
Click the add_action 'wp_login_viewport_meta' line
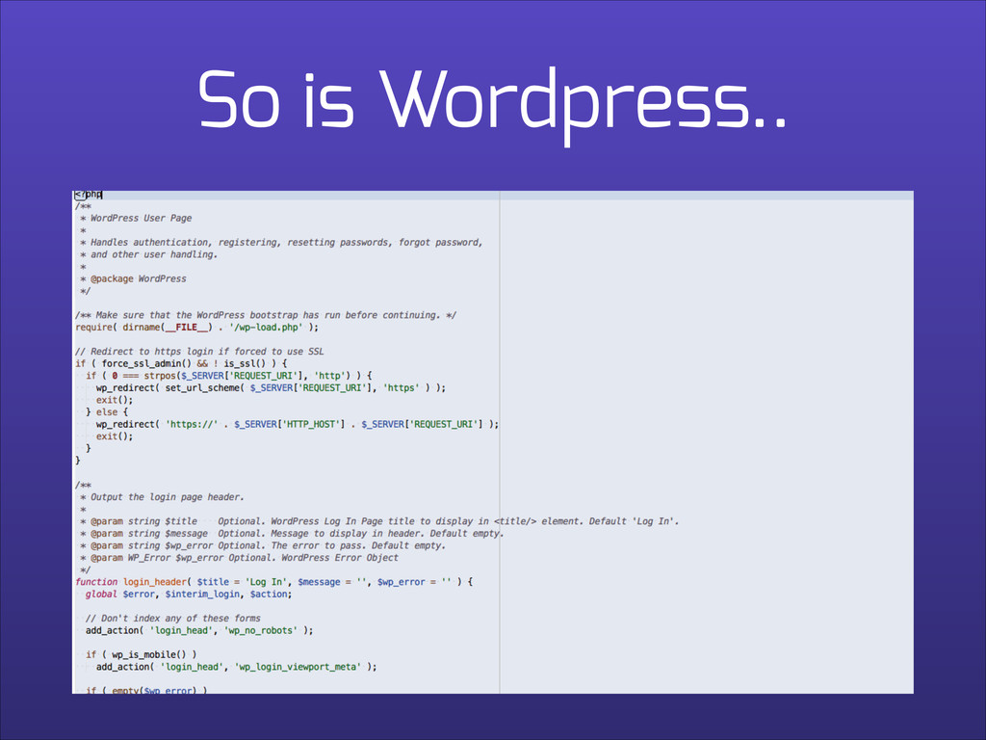[237, 667]
